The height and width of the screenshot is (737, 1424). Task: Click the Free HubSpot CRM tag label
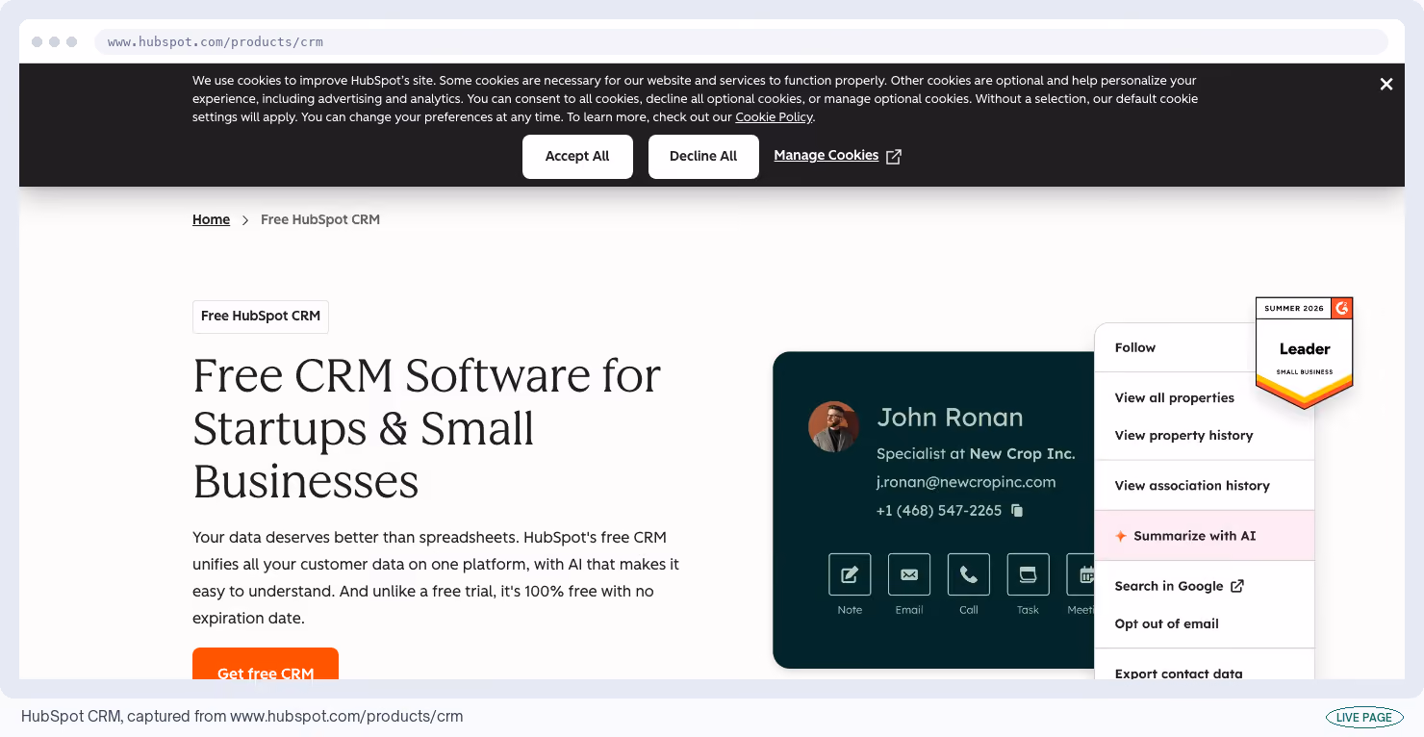coord(261,317)
